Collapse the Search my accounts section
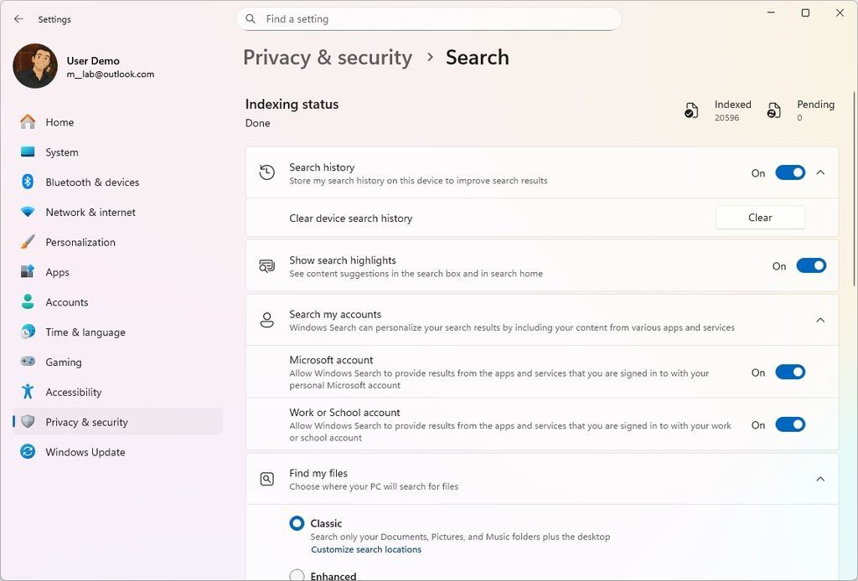The image size is (858, 581). pos(820,320)
